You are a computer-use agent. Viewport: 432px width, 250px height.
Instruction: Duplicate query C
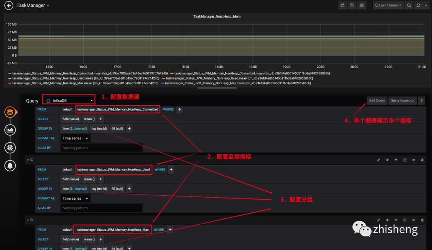[405, 160]
